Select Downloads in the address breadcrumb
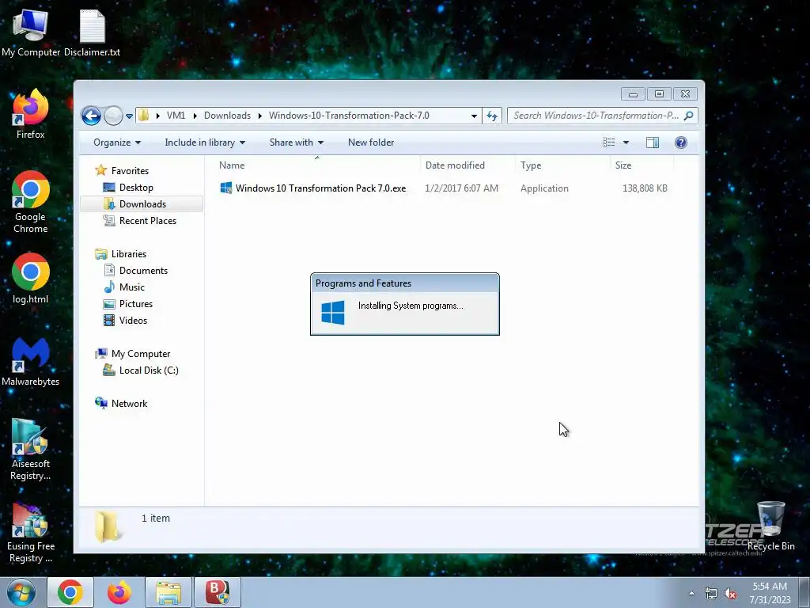Image resolution: width=810 pixels, height=608 pixels. [227, 116]
